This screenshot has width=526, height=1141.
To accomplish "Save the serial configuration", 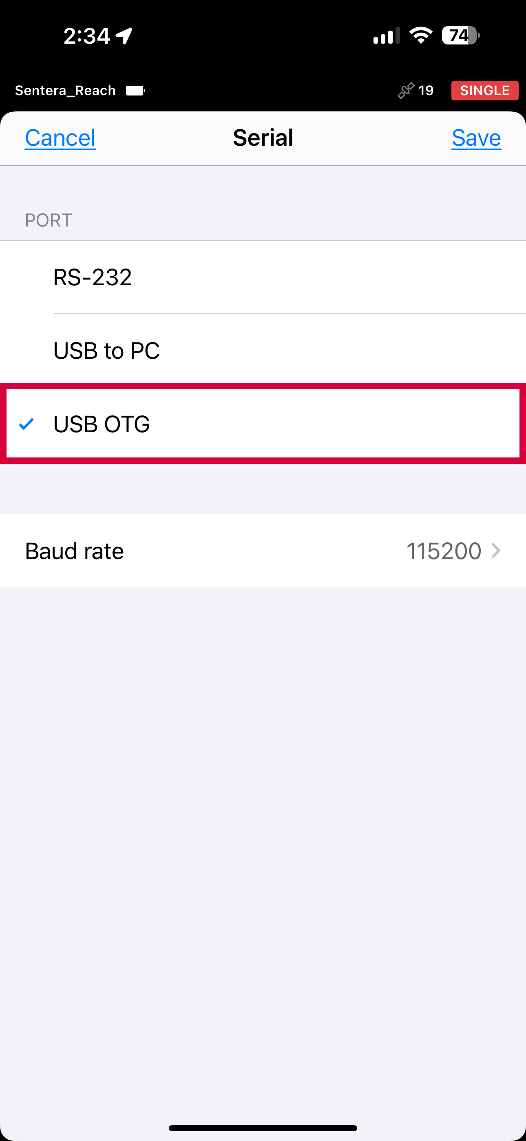I will (476, 138).
